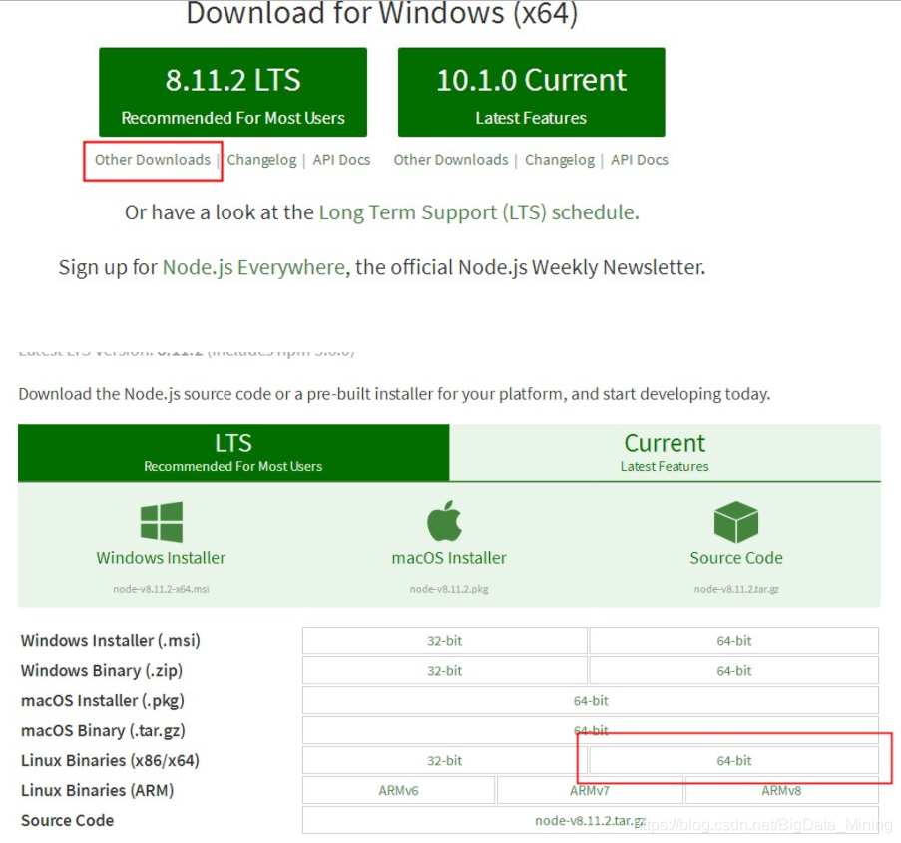Image resolution: width=901 pixels, height=843 pixels.
Task: Download Windows Binary (.zip) 64-bit
Action: pos(733,670)
